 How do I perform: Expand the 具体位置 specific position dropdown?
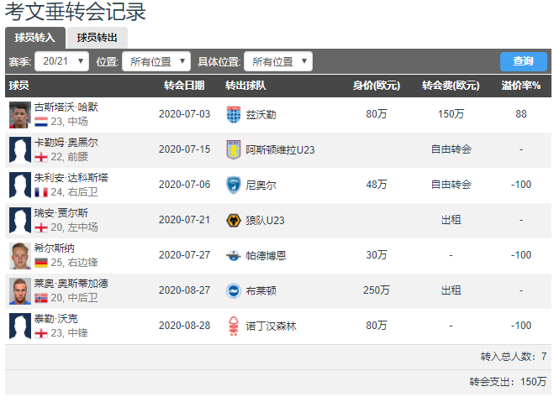(278, 61)
